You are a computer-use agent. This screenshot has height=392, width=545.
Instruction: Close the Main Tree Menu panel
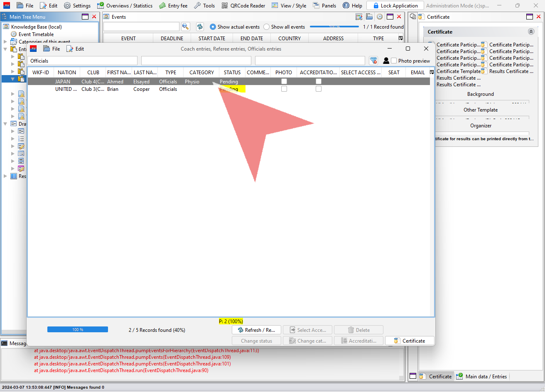(x=94, y=17)
